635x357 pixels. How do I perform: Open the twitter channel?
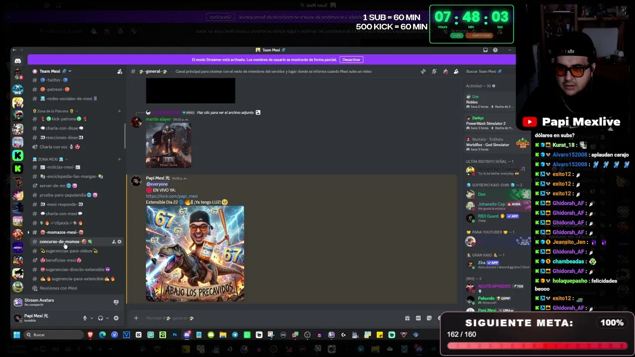pos(77,80)
